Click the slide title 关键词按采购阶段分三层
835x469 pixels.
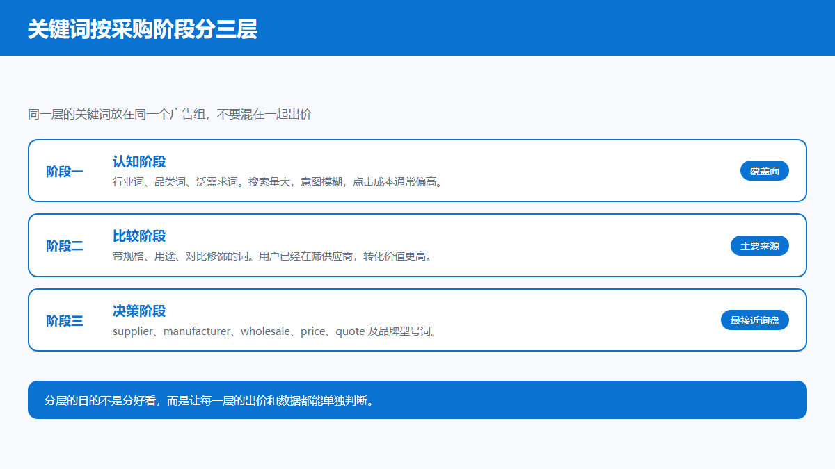pyautogui.click(x=143, y=29)
